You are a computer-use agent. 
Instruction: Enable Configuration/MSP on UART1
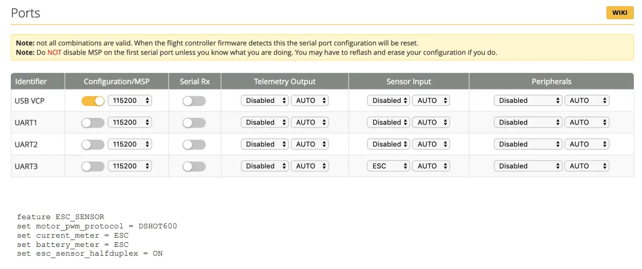tap(93, 122)
